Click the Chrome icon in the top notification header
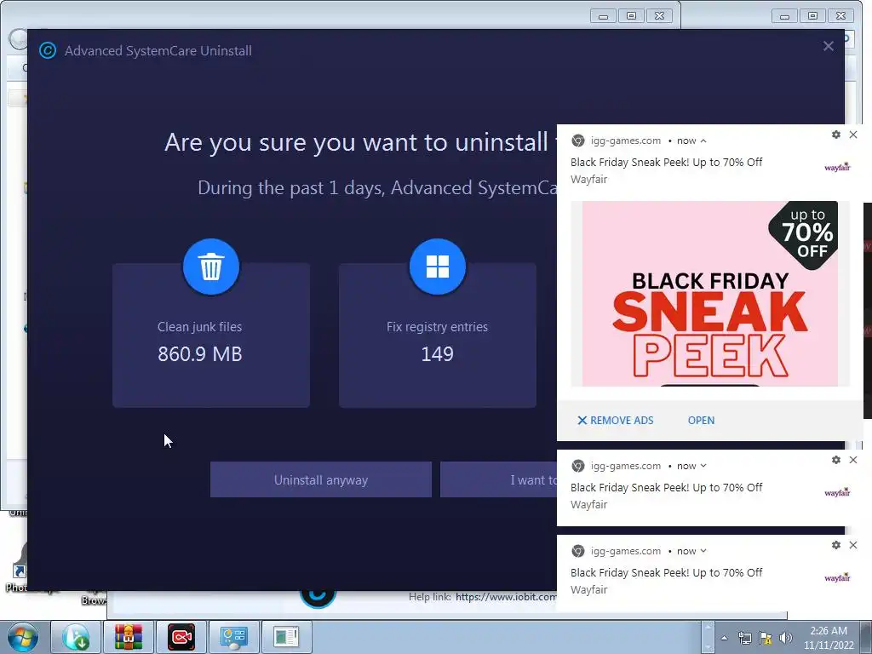Screen dimensions: 872x654 pyautogui.click(x=578, y=141)
